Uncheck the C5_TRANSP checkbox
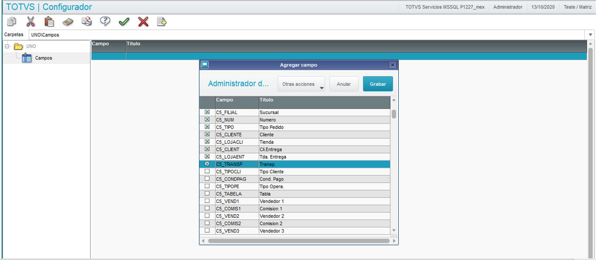The width and height of the screenshot is (596, 260). (x=207, y=164)
